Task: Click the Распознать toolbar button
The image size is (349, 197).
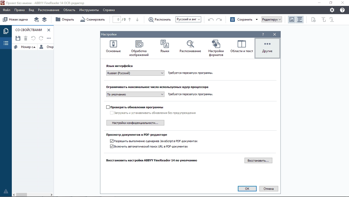Action: (x=160, y=19)
